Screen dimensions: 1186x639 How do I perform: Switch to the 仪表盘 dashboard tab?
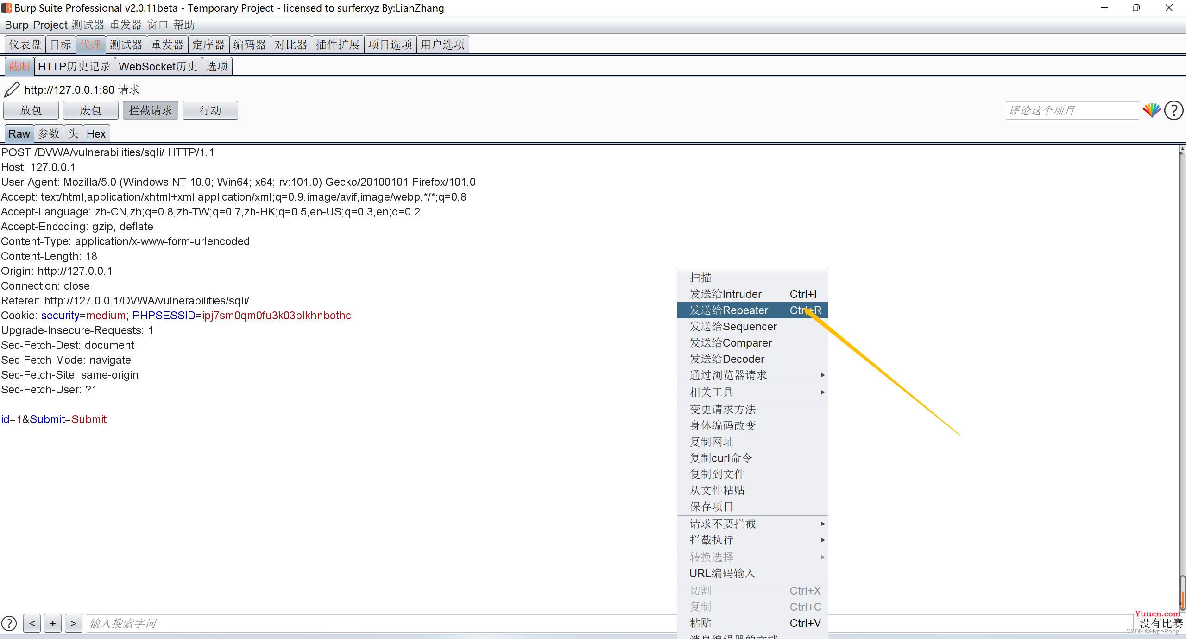tap(25, 44)
